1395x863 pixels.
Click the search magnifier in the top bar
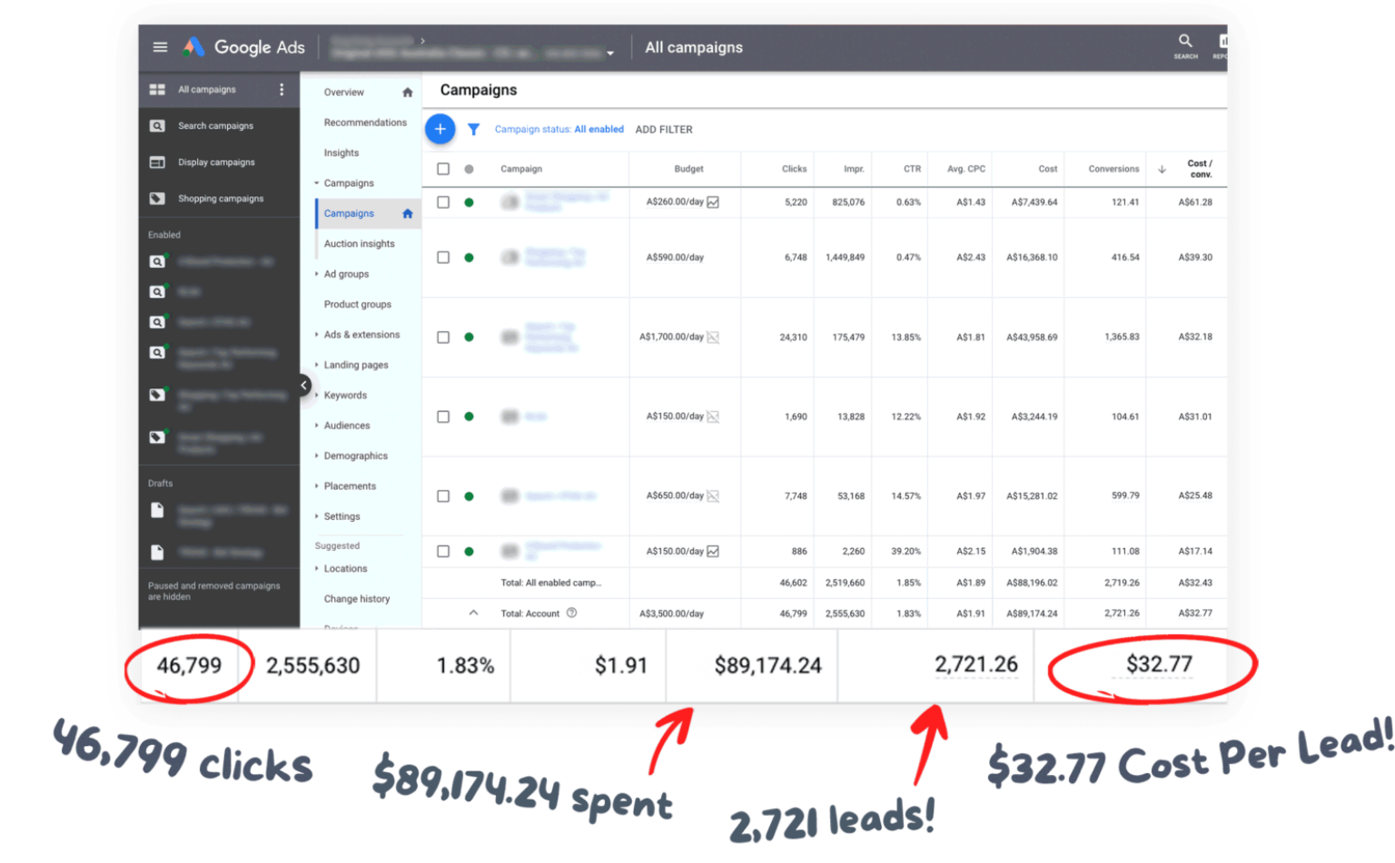point(1185,41)
